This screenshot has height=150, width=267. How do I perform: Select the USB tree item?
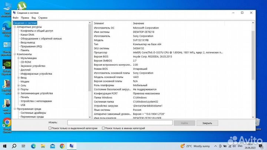[x=23, y=105]
